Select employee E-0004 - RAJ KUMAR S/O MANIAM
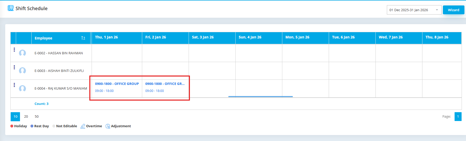 pos(61,89)
